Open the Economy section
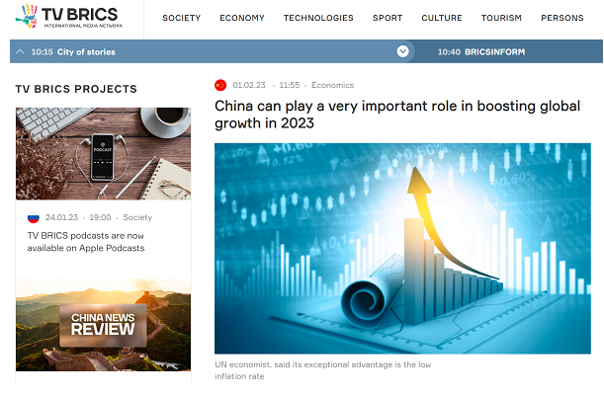604x397 pixels. pos(241,18)
